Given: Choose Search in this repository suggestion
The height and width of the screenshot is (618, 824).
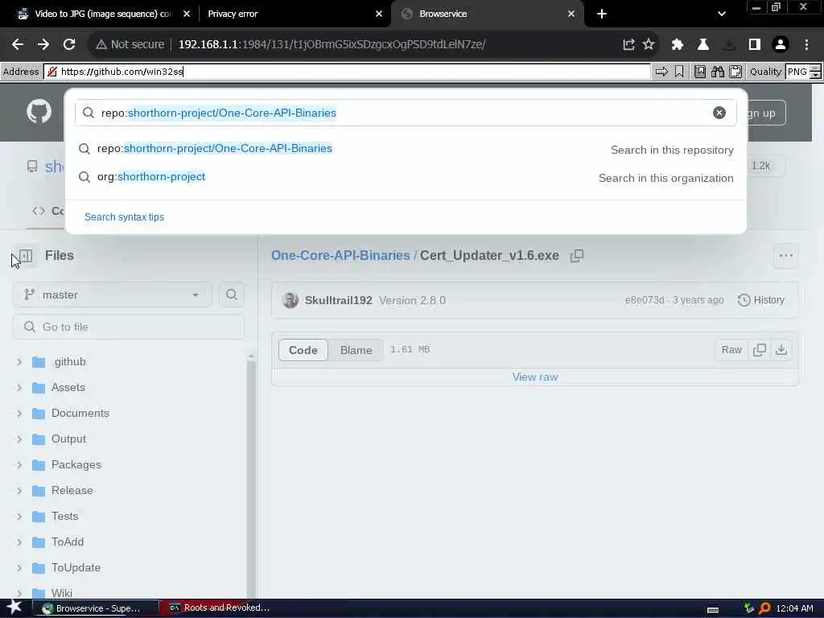Looking at the screenshot, I should [x=406, y=149].
